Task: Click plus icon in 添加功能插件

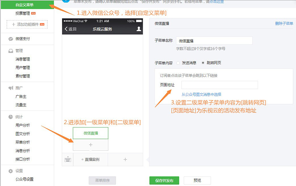Action: coord(13,24)
